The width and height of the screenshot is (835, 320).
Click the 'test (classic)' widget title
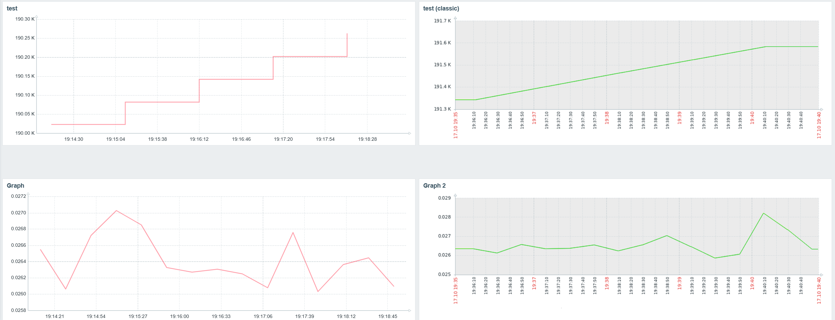coord(441,8)
